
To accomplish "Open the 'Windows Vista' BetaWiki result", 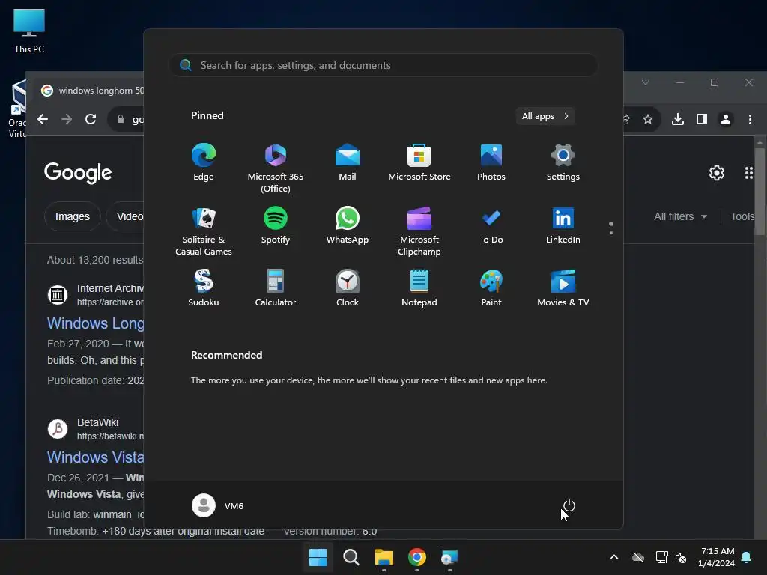I will click(95, 457).
